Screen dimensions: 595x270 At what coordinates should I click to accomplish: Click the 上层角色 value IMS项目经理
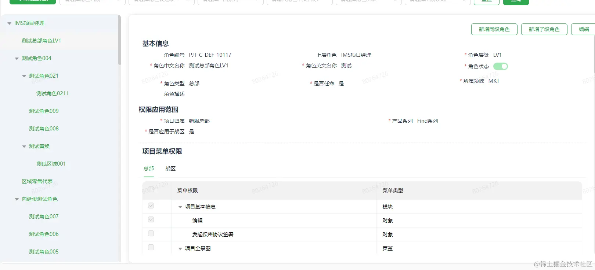[356, 55]
